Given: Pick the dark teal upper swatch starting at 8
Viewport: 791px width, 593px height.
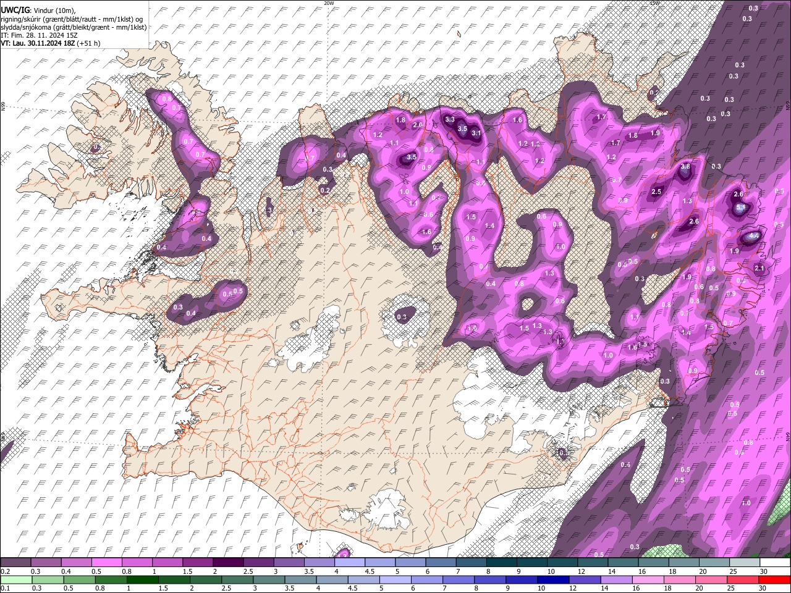Looking at the screenshot, I should tap(501, 563).
